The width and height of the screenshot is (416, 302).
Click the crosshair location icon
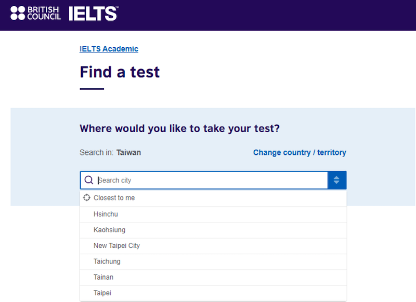click(87, 198)
